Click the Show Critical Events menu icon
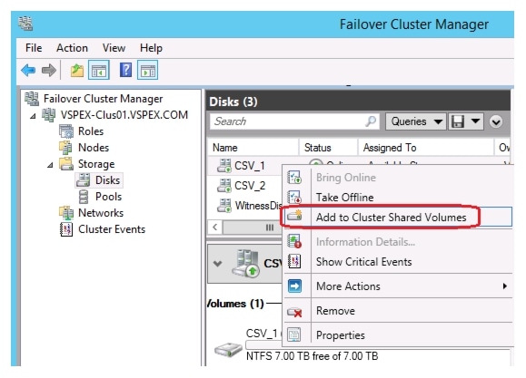 pos(294,262)
